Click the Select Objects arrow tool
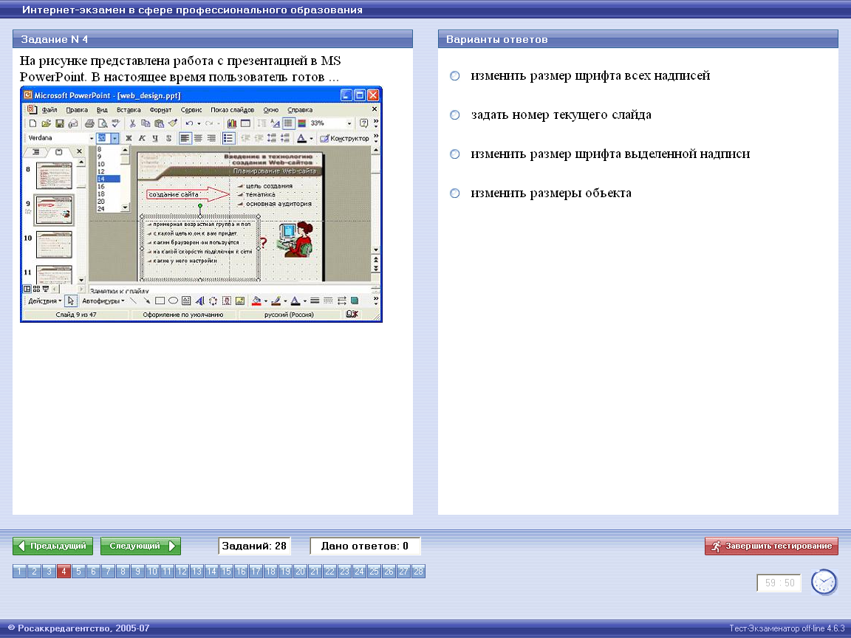Screen dimensions: 851x638 71,301
